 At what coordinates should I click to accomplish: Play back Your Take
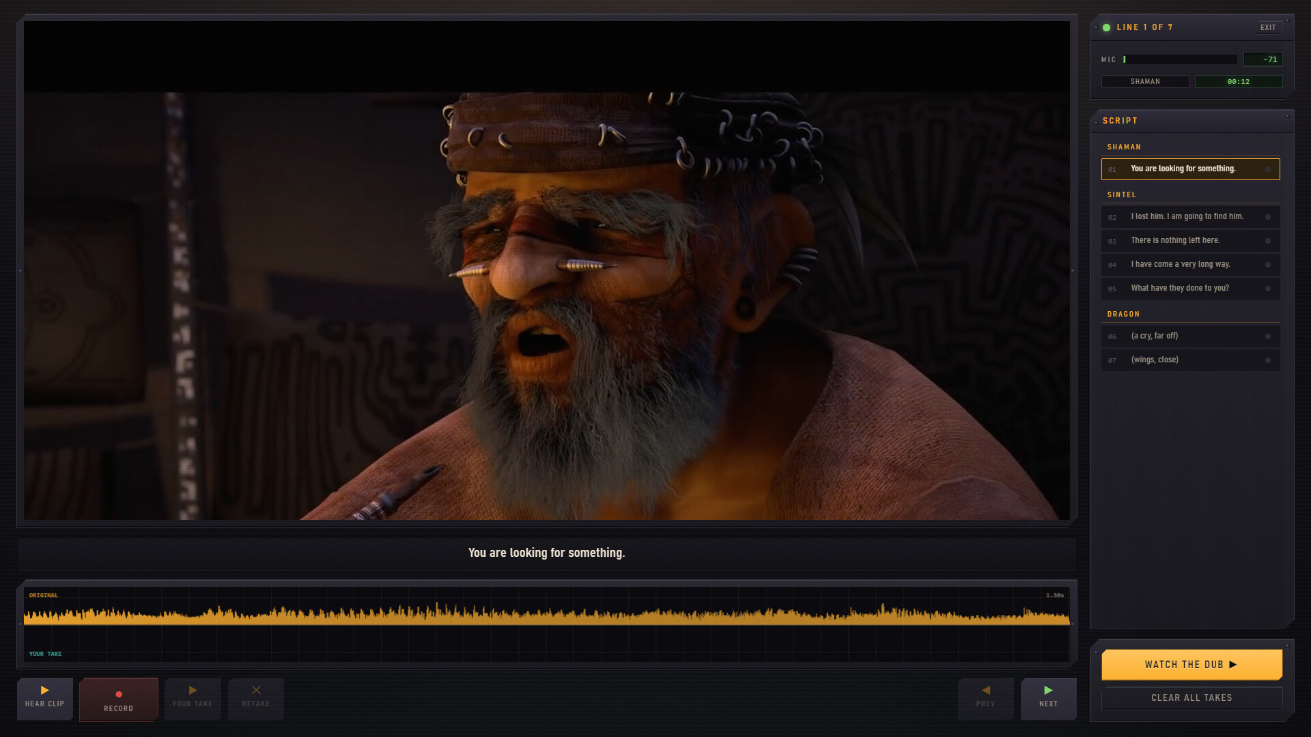[193, 698]
